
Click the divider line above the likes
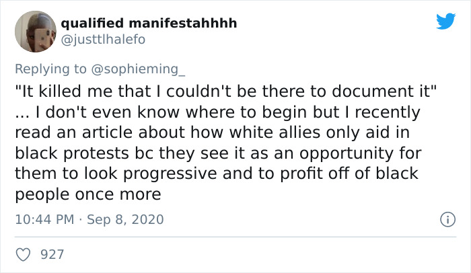click(235, 237)
